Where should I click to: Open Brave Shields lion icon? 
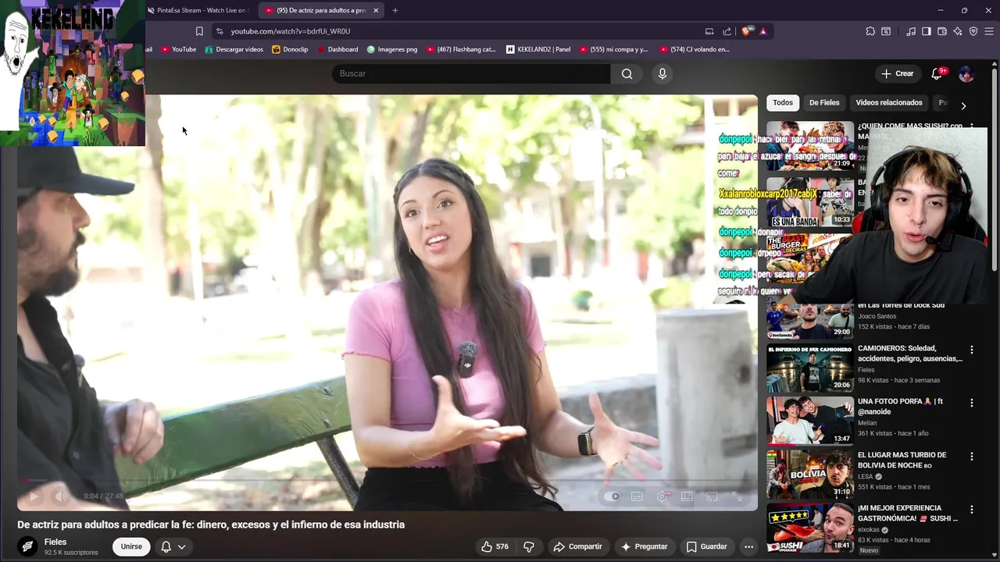pyautogui.click(x=748, y=31)
